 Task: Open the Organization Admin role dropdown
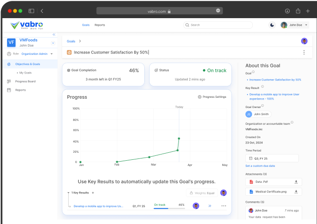51,54
